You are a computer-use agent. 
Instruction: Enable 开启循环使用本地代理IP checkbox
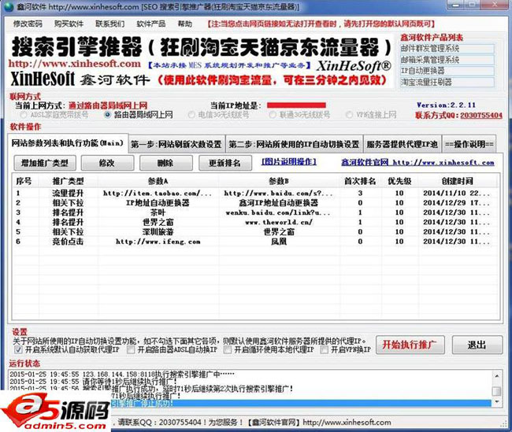[x=228, y=350]
